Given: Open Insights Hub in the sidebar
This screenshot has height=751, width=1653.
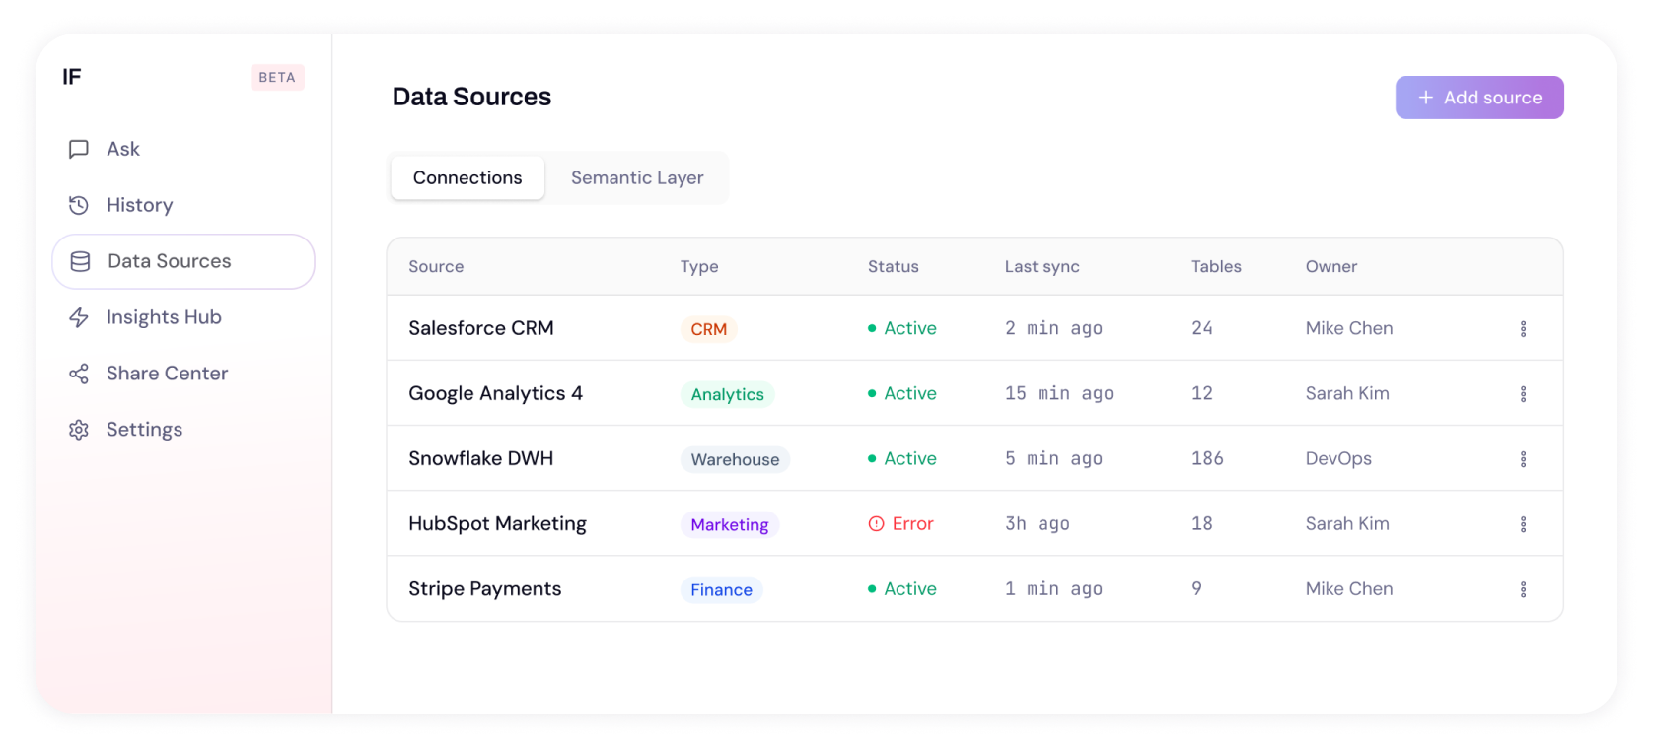Looking at the screenshot, I should coord(183,317).
